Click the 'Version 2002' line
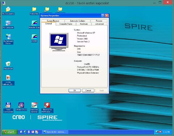 82,39
